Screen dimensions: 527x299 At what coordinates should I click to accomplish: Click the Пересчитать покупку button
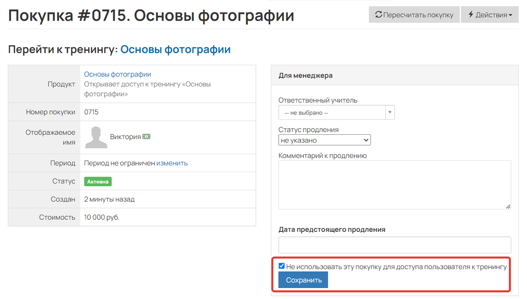[414, 15]
